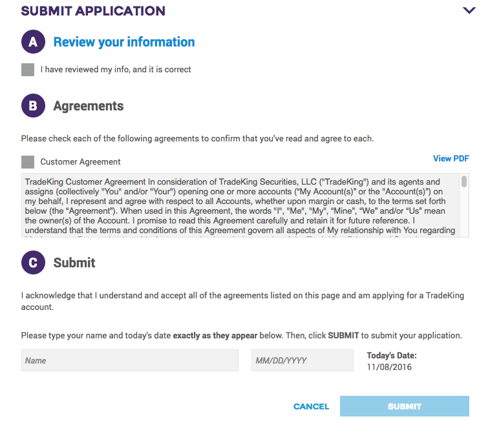The width and height of the screenshot is (490, 421).
Task: Click inside the TradeKing Customer Agreement text
Action: pyautogui.click(x=239, y=205)
